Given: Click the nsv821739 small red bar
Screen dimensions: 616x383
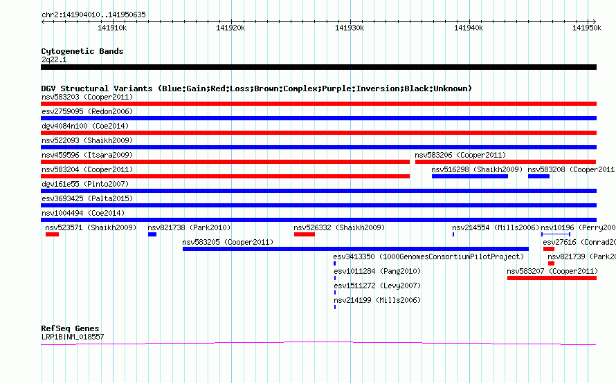Looking at the screenshot, I should pyautogui.click(x=551, y=263).
